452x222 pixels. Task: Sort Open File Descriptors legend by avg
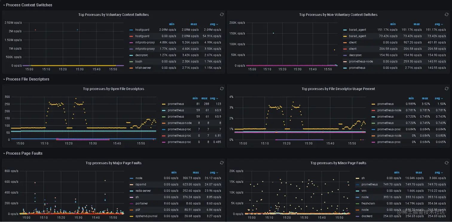pyautogui.click(x=214, y=98)
